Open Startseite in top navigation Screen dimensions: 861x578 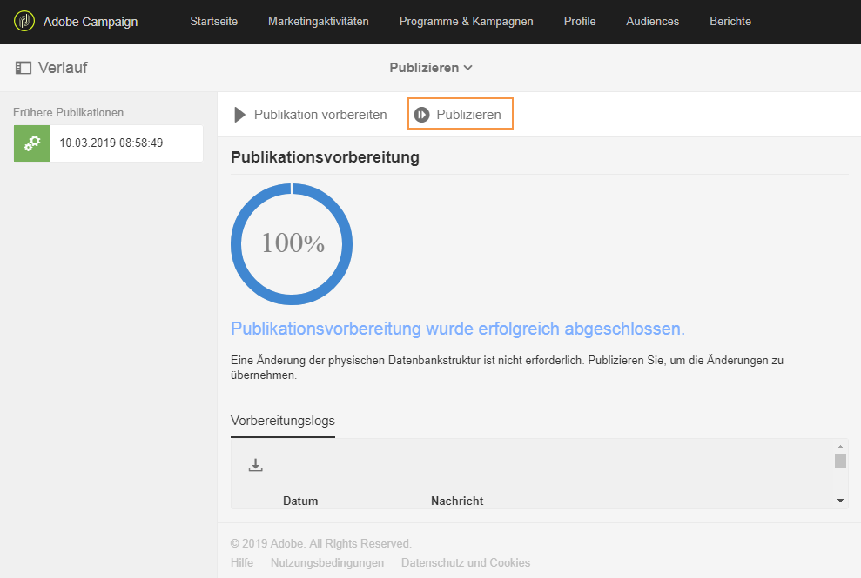point(213,22)
